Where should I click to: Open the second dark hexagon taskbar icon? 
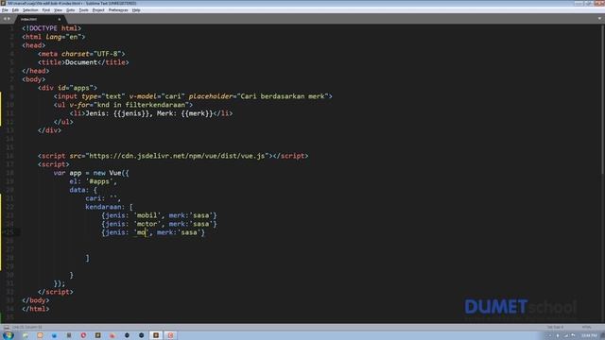[141, 335]
